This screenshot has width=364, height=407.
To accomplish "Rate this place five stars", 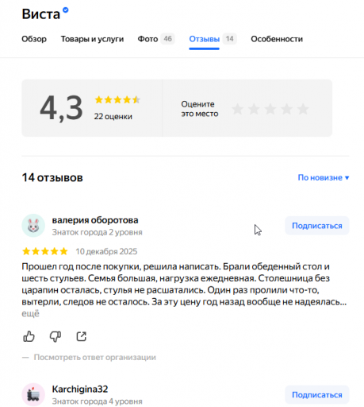I will point(303,109).
